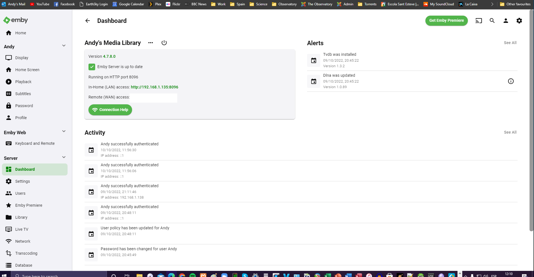Click the Network wifi icon in sidebar
Viewport: 534px width, 277px height.
coord(9,241)
